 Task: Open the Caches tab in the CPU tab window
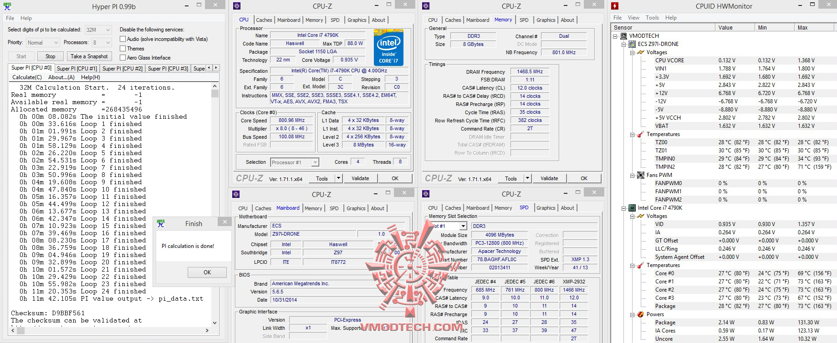click(264, 20)
